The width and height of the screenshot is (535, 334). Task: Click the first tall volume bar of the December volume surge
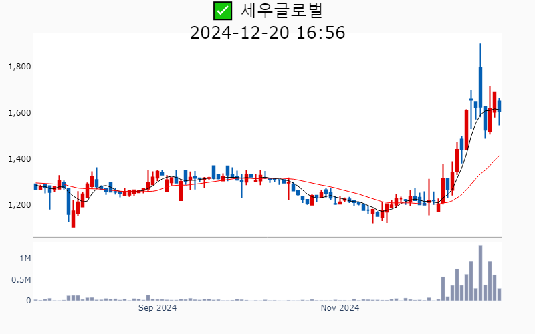(443, 289)
